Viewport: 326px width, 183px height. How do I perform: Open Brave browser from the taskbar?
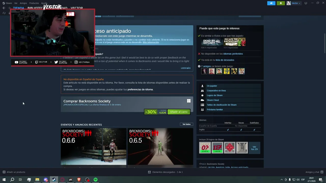click(79, 180)
